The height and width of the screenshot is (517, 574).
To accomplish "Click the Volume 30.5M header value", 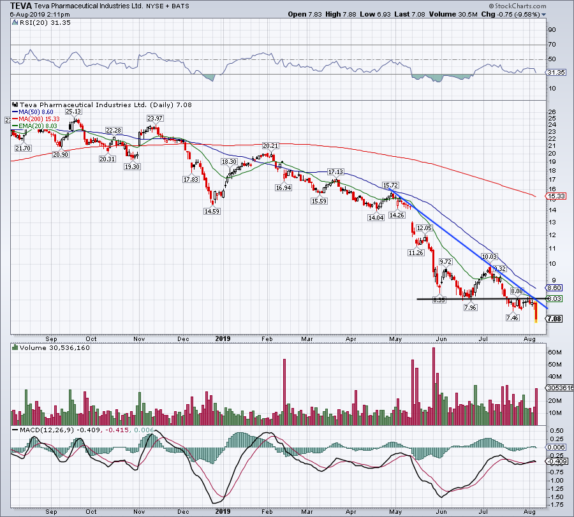I will point(453,14).
